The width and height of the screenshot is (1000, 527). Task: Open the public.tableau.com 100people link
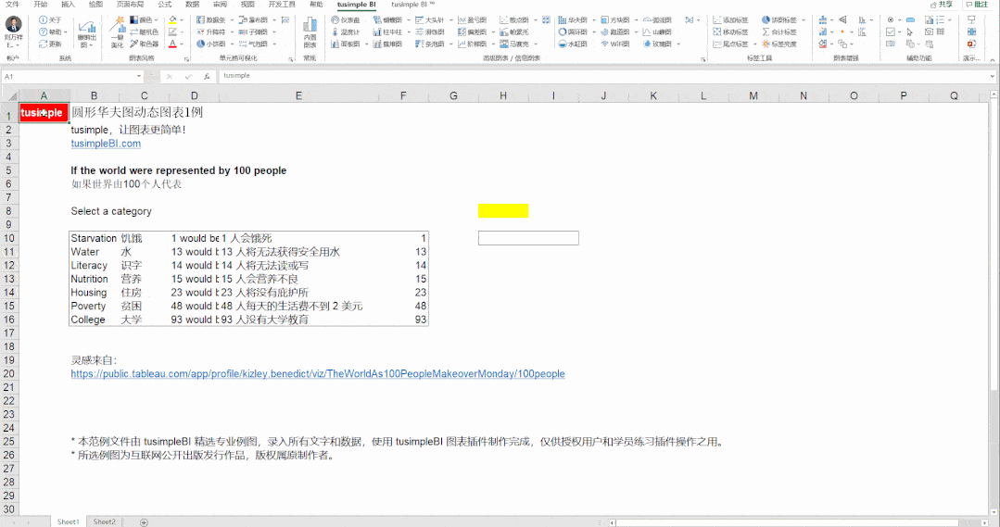(318, 374)
